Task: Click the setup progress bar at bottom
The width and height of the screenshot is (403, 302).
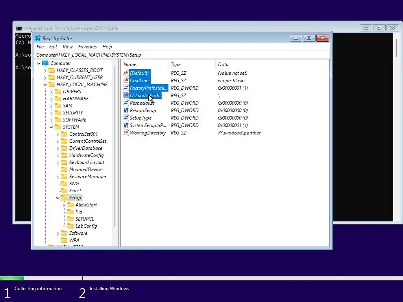Action: [x=201, y=278]
